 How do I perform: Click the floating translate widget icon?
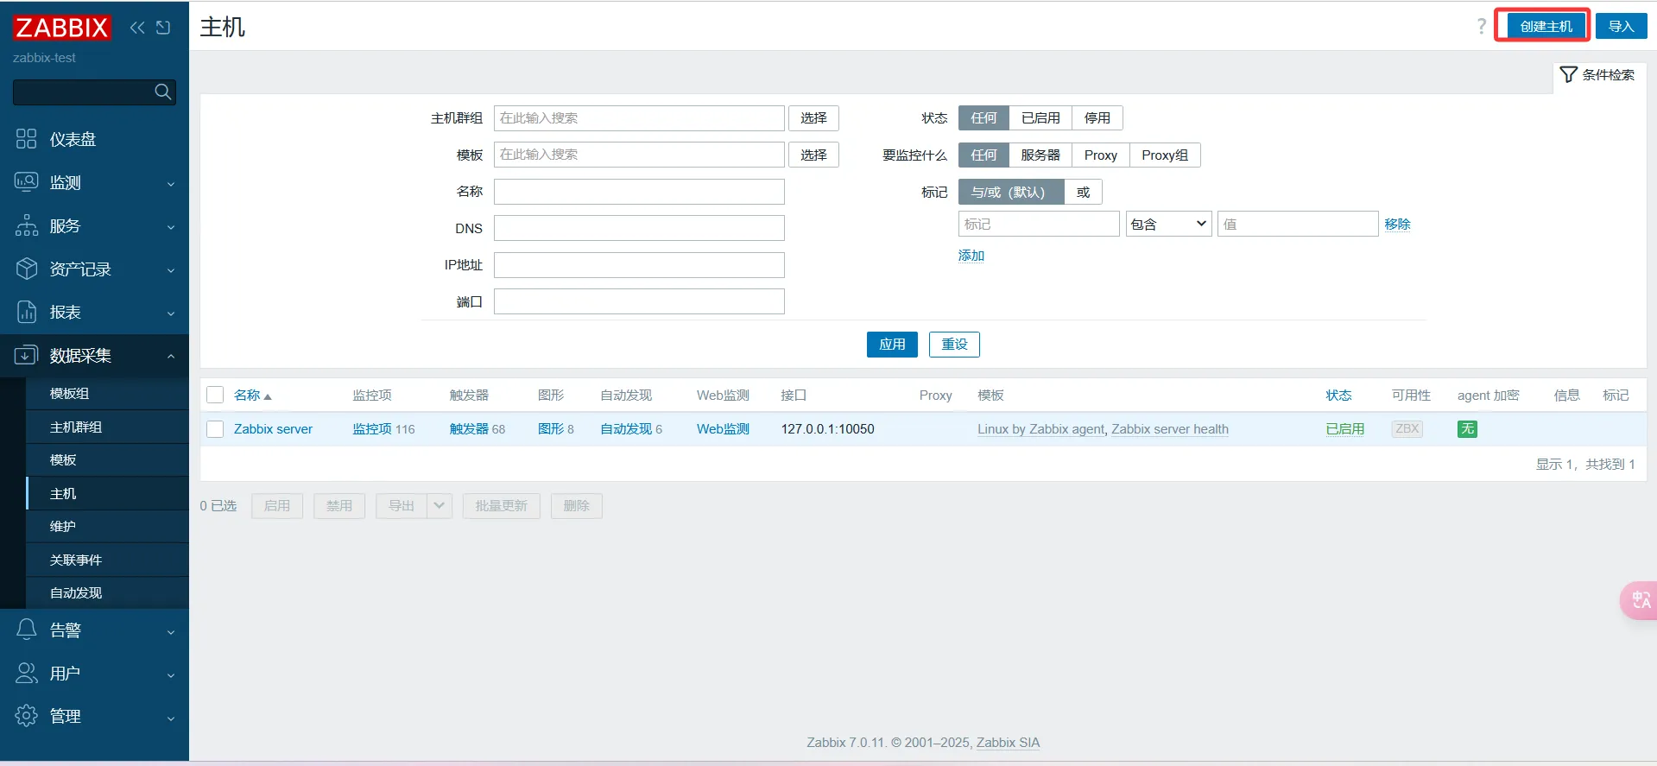(1641, 600)
